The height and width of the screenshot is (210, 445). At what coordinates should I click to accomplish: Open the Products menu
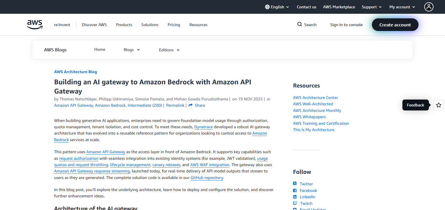click(x=124, y=25)
